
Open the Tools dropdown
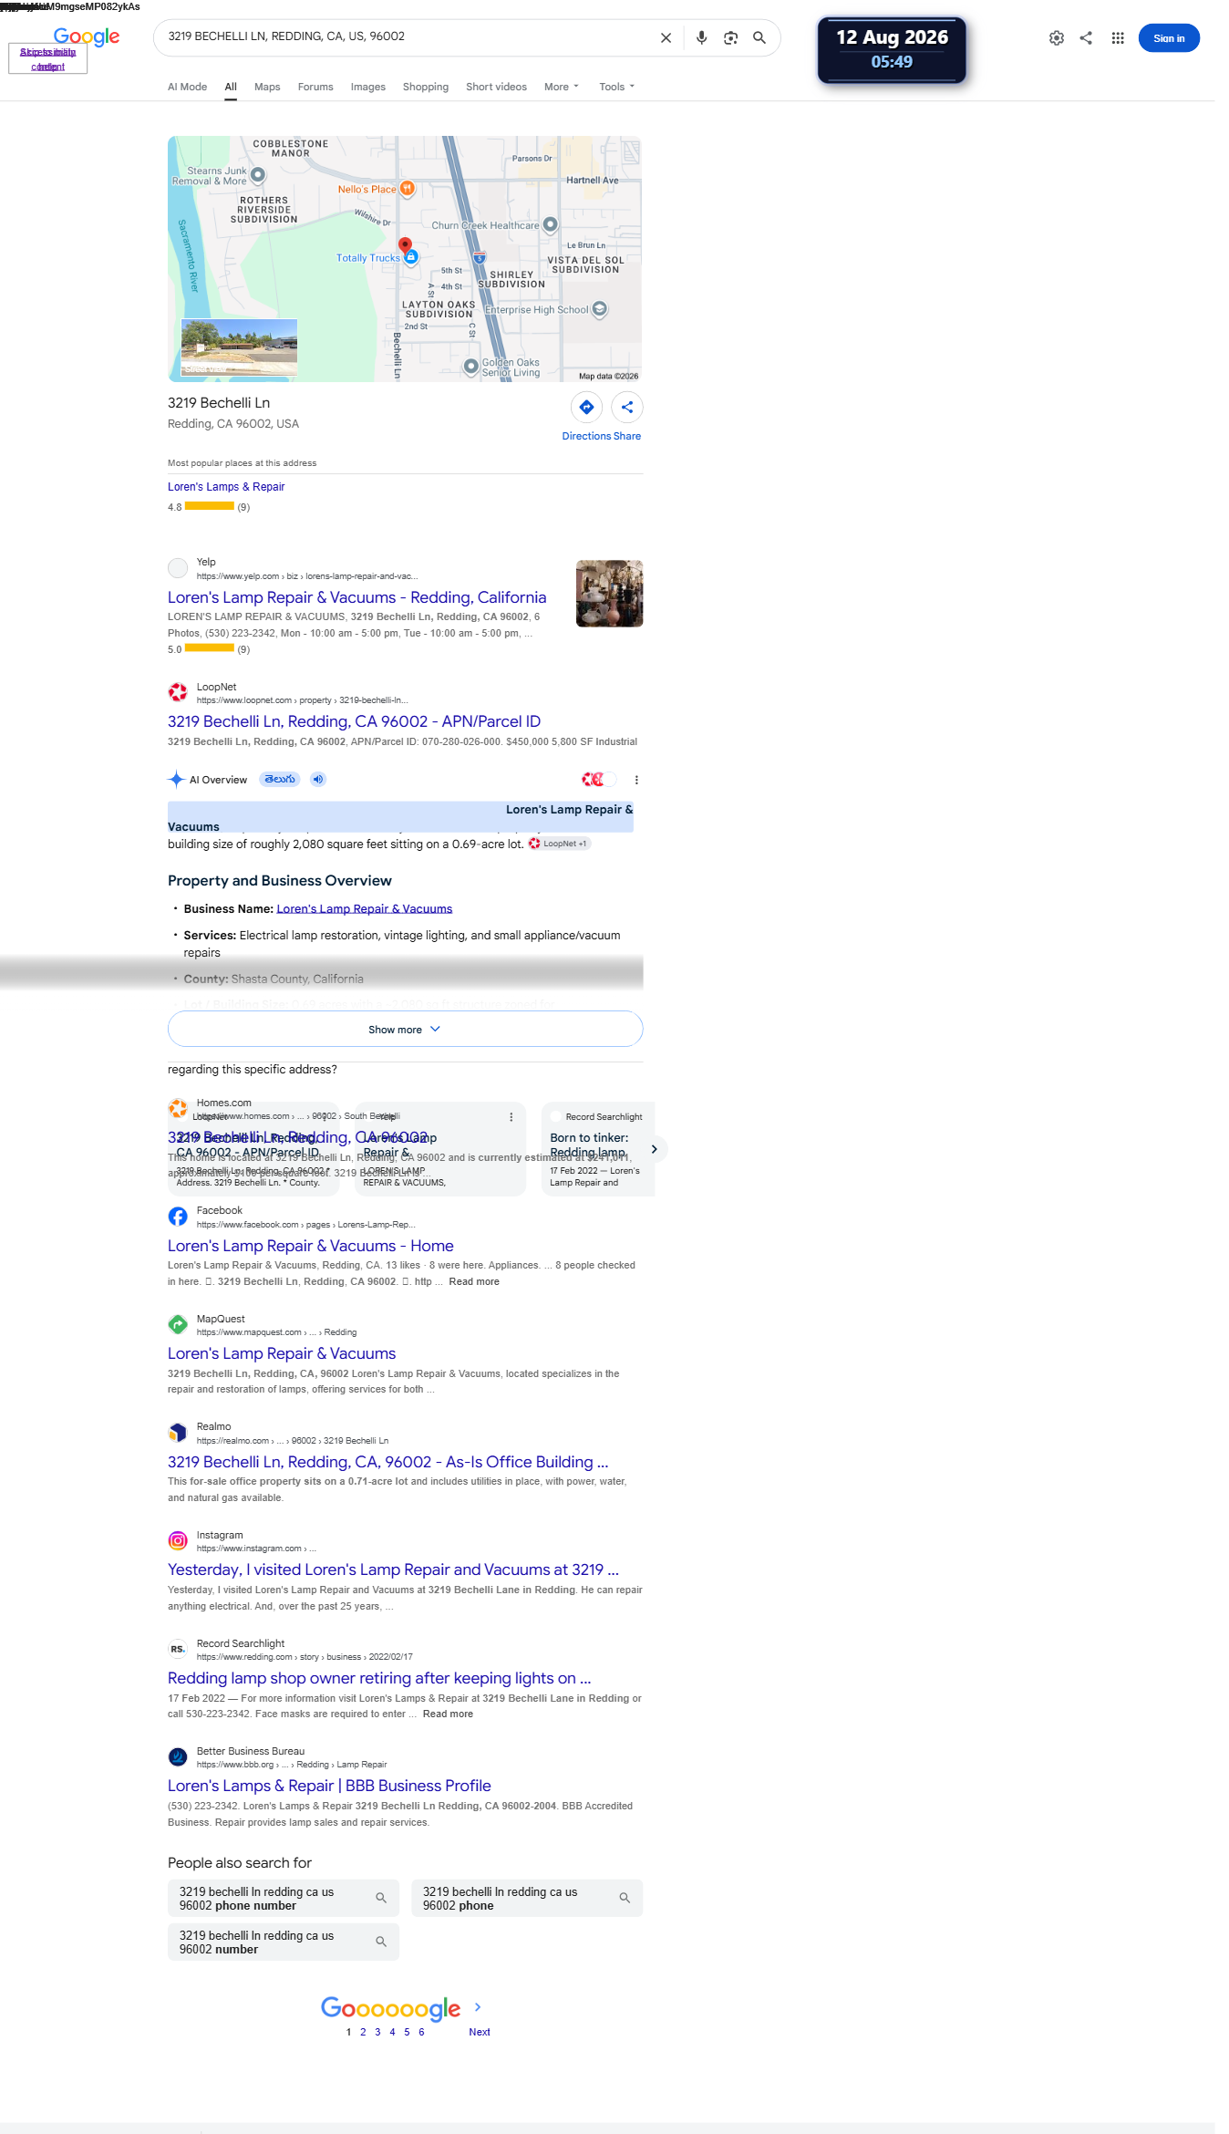617,87
